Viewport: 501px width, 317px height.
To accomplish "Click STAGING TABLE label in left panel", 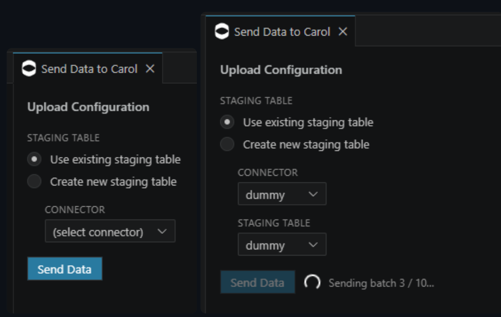I will pos(63,138).
